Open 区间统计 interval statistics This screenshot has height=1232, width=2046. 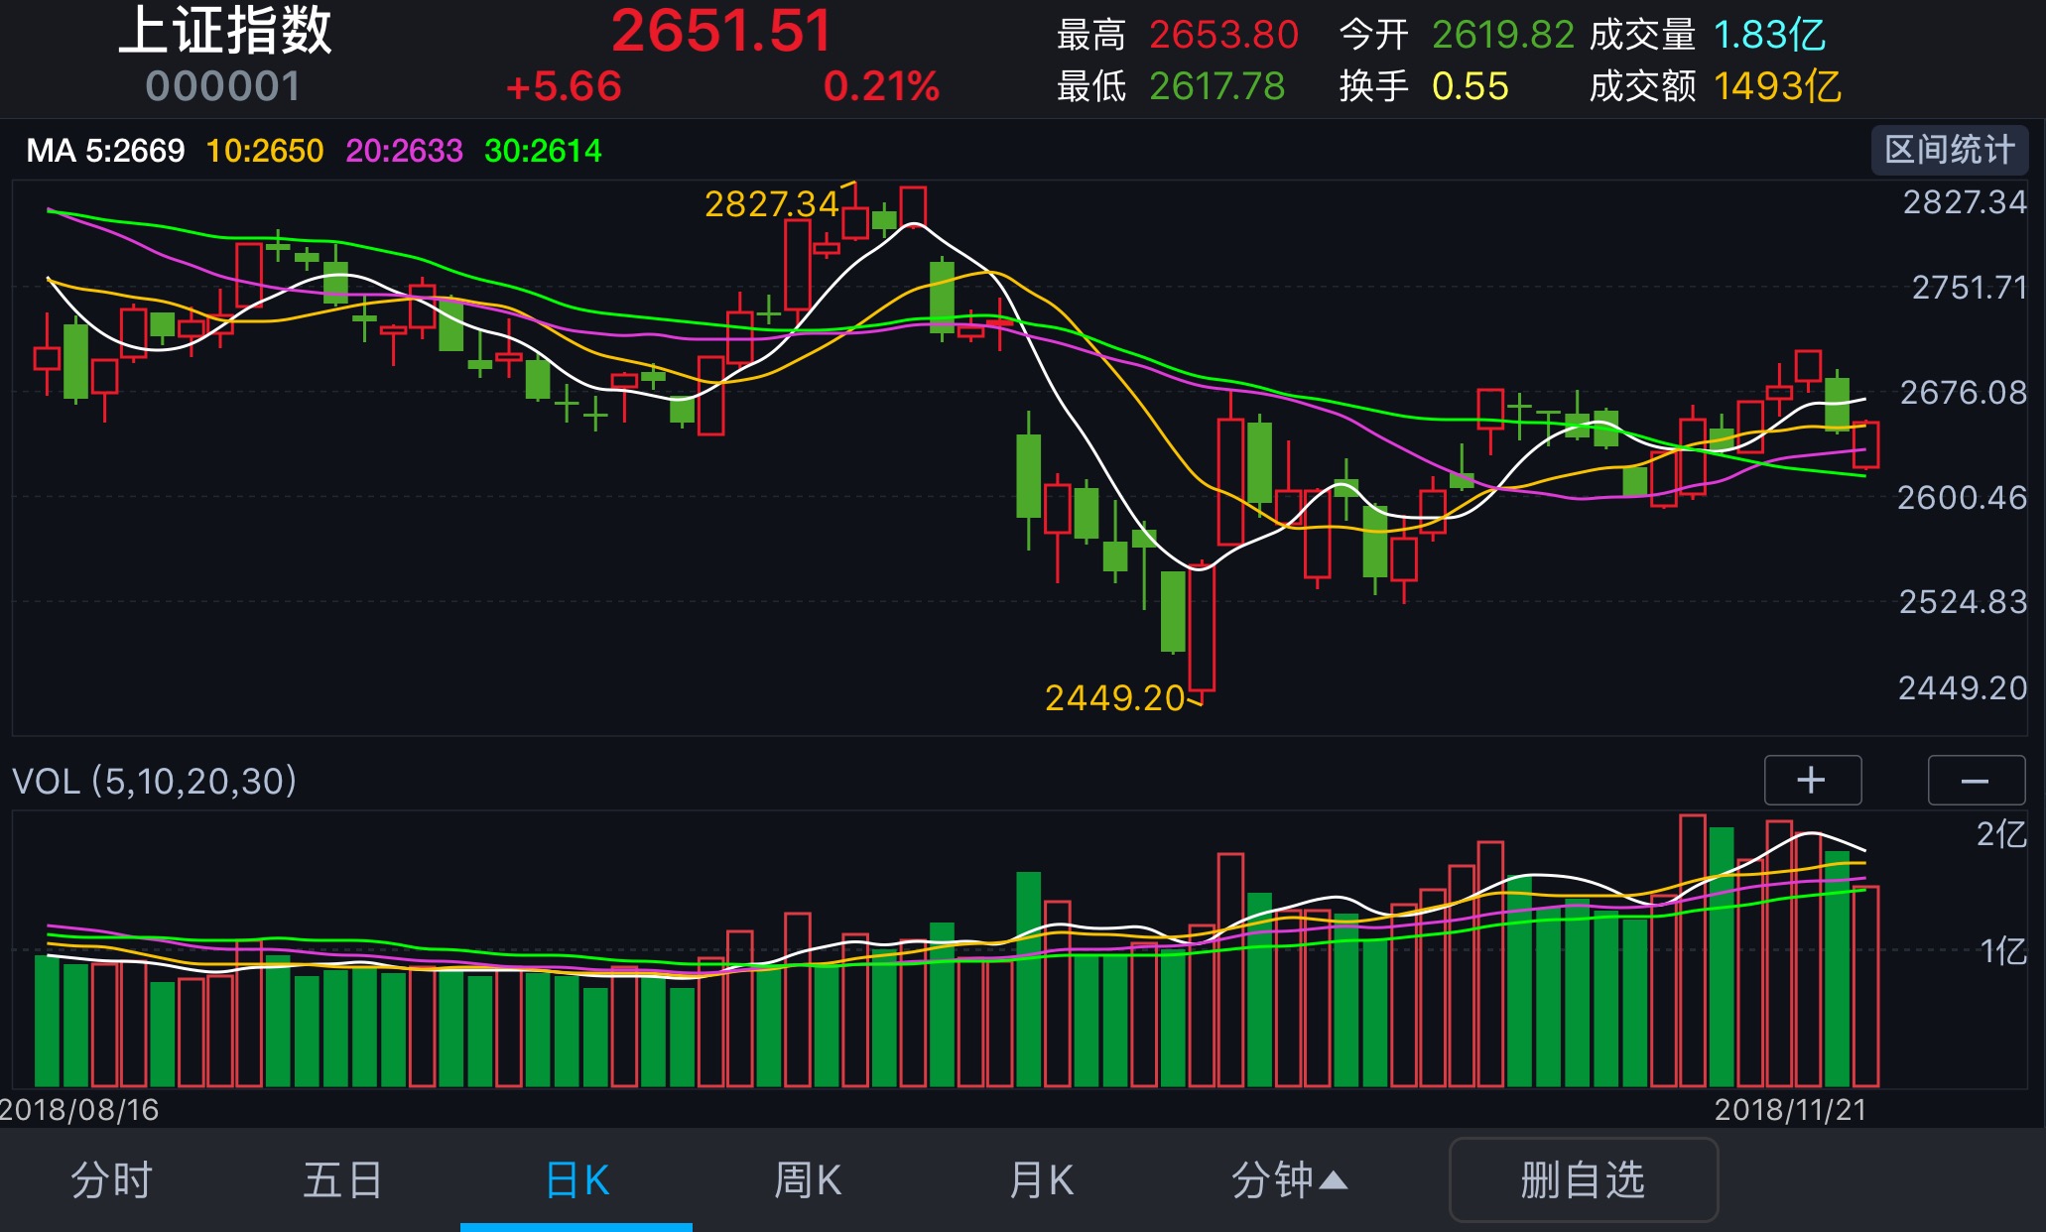click(x=1950, y=150)
